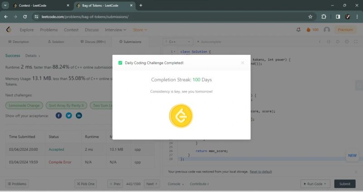This screenshot has height=192, width=363.
Task: Open Lemonade Change next challenge
Action: tap(24, 106)
